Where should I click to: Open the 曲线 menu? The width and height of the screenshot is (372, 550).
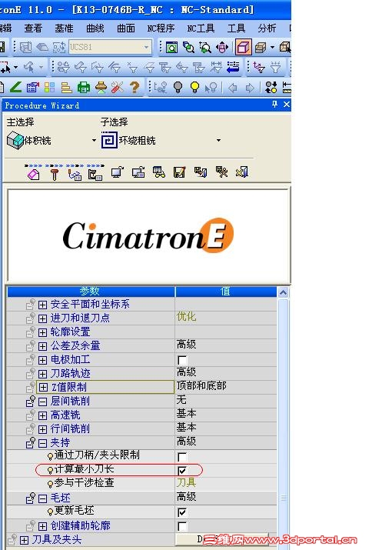click(95, 28)
